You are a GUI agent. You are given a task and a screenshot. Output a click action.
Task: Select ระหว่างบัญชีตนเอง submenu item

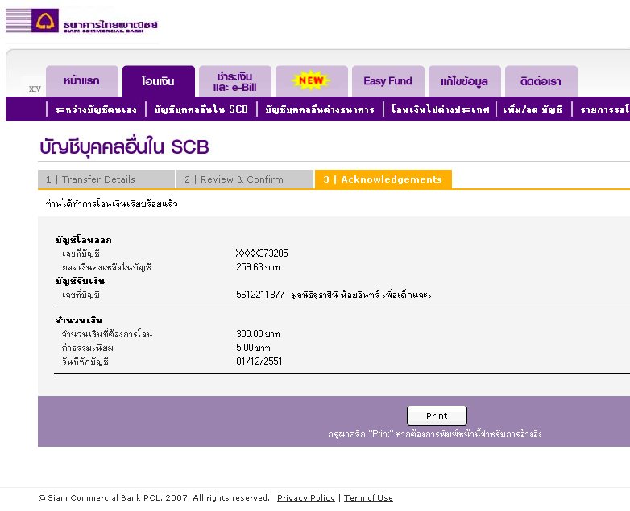(96, 109)
